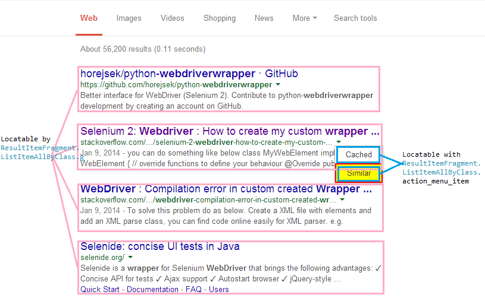Open the Documentation sitelink
Image resolution: width=485 pixels, height=301 pixels.
point(152,290)
